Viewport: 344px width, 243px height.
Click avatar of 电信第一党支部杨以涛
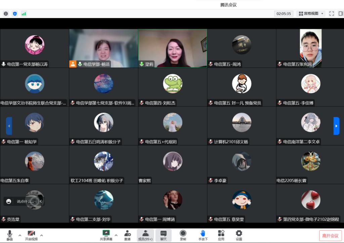(35, 45)
